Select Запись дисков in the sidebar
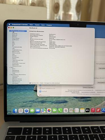Screen dimensions: 105x140 pyautogui.click(x=16, y=53)
